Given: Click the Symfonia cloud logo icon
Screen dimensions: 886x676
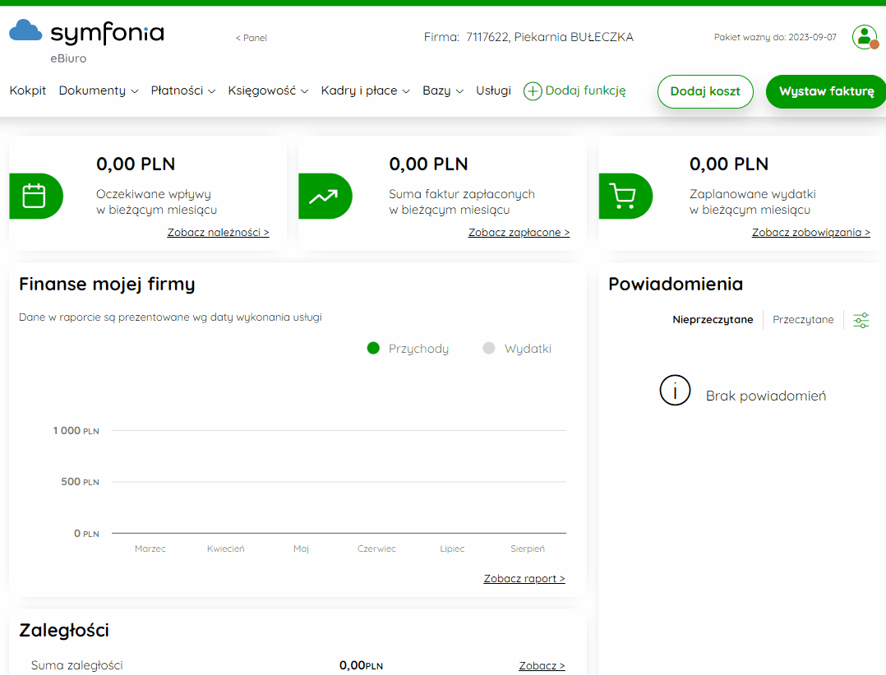Looking at the screenshot, I should tap(25, 30).
